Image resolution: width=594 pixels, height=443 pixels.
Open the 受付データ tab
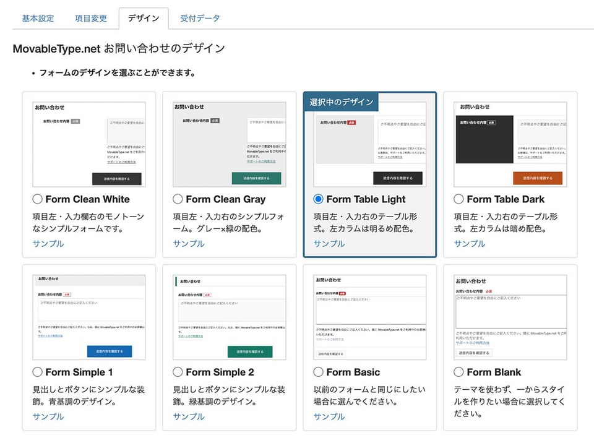click(200, 18)
